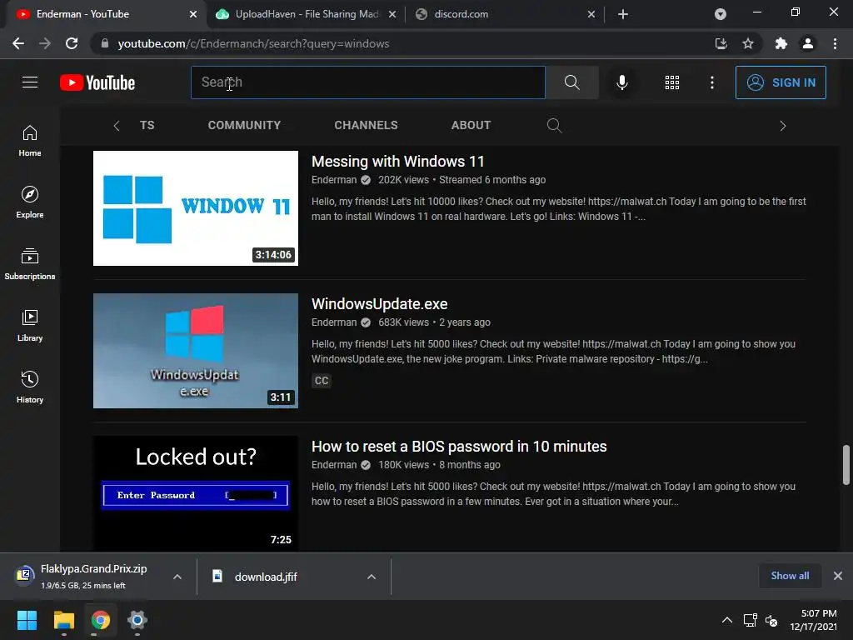This screenshot has height=640, width=853.
Task: Open Explore in sidebar
Action: tap(30, 202)
